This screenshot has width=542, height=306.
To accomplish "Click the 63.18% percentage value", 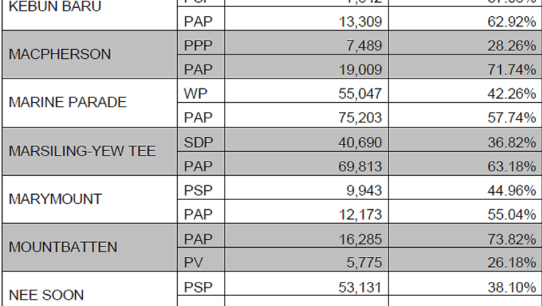I will pyautogui.click(x=512, y=167).
